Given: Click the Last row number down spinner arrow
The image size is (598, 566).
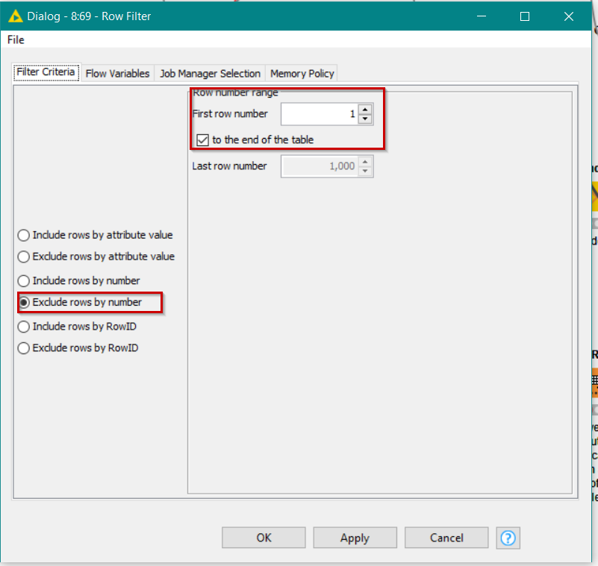Looking at the screenshot, I should pyautogui.click(x=365, y=169).
